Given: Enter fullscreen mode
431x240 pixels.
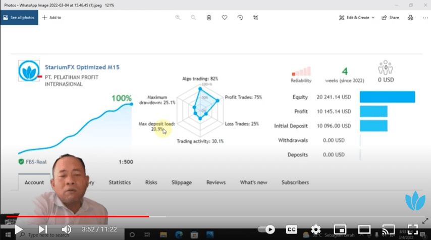Looking at the screenshot, I should (x=413, y=229).
